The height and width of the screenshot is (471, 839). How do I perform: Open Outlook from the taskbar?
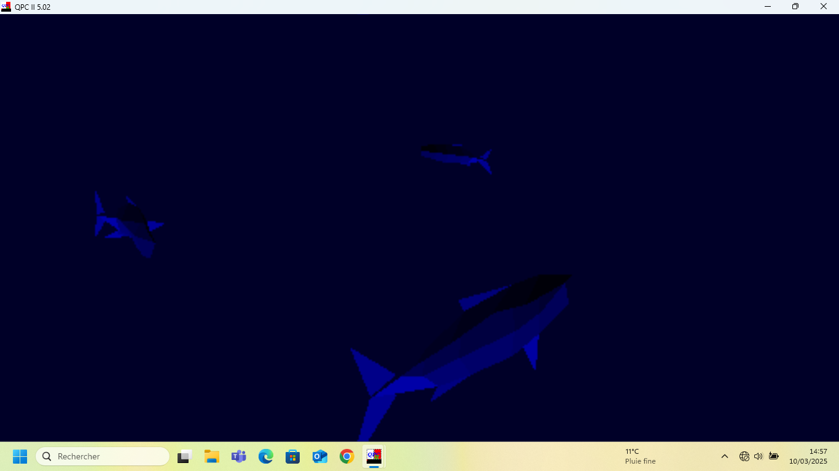coord(320,456)
